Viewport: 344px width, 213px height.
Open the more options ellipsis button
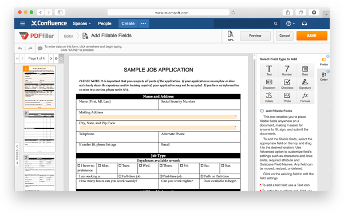point(144,23)
